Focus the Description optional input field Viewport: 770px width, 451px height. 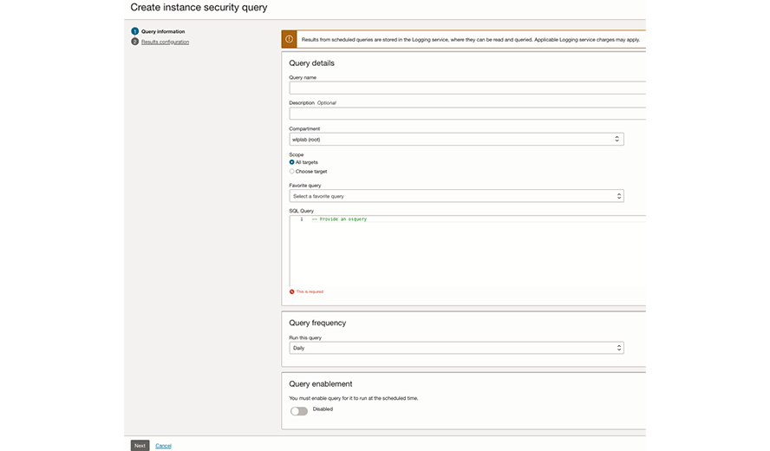[467, 114]
